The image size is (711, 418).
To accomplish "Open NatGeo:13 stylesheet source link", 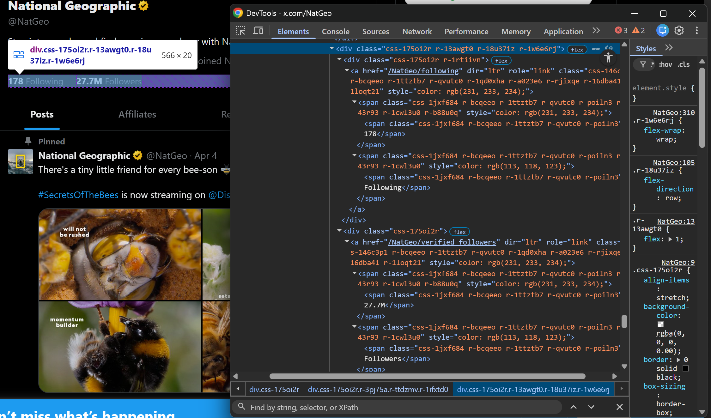I will (676, 221).
